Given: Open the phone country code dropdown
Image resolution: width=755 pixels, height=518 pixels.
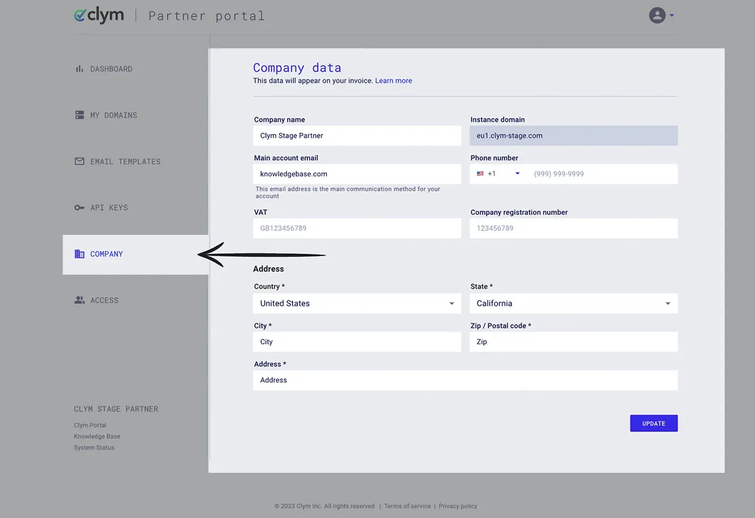Looking at the screenshot, I should (x=498, y=174).
